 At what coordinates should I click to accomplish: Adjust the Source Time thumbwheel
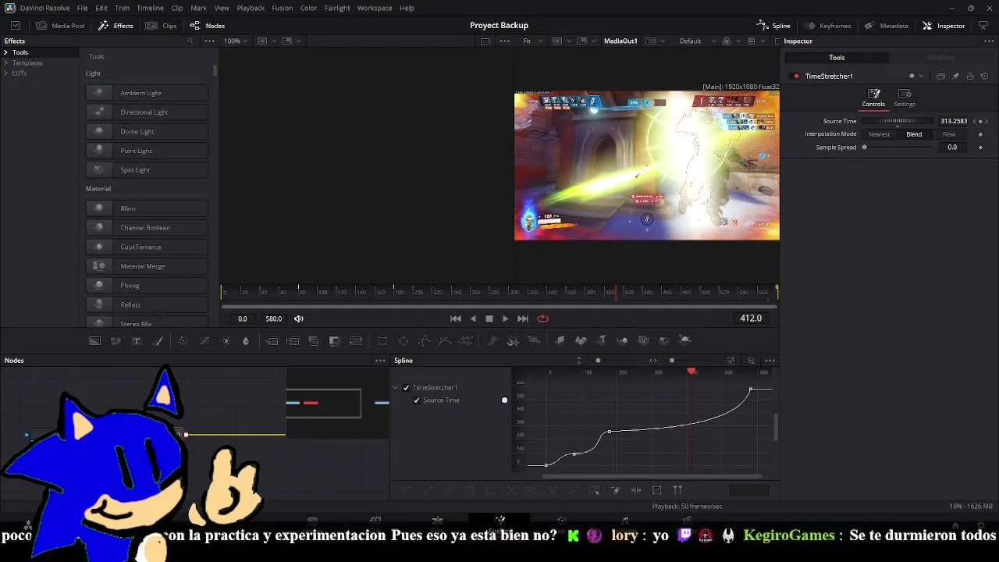coord(897,122)
